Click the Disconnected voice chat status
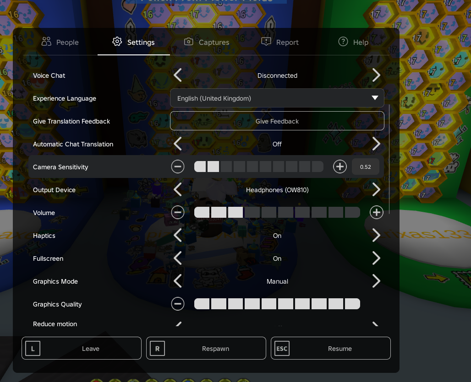471x382 pixels. tap(277, 75)
